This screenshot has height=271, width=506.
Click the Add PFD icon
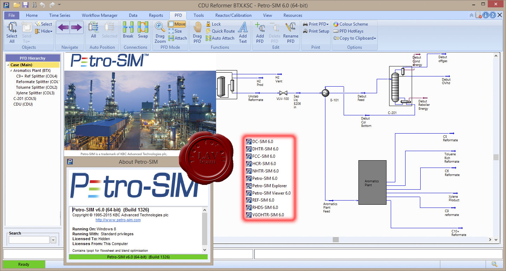(x=260, y=32)
